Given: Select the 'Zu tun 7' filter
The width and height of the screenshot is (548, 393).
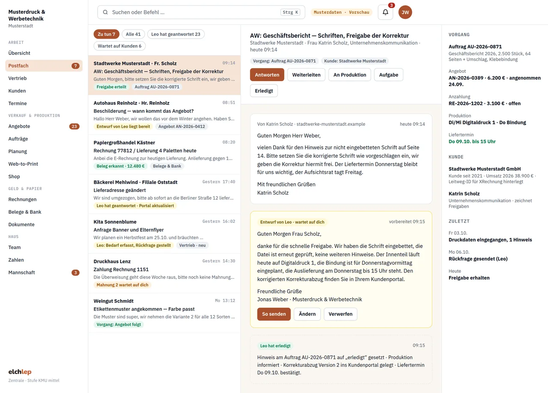Looking at the screenshot, I should [x=107, y=34].
